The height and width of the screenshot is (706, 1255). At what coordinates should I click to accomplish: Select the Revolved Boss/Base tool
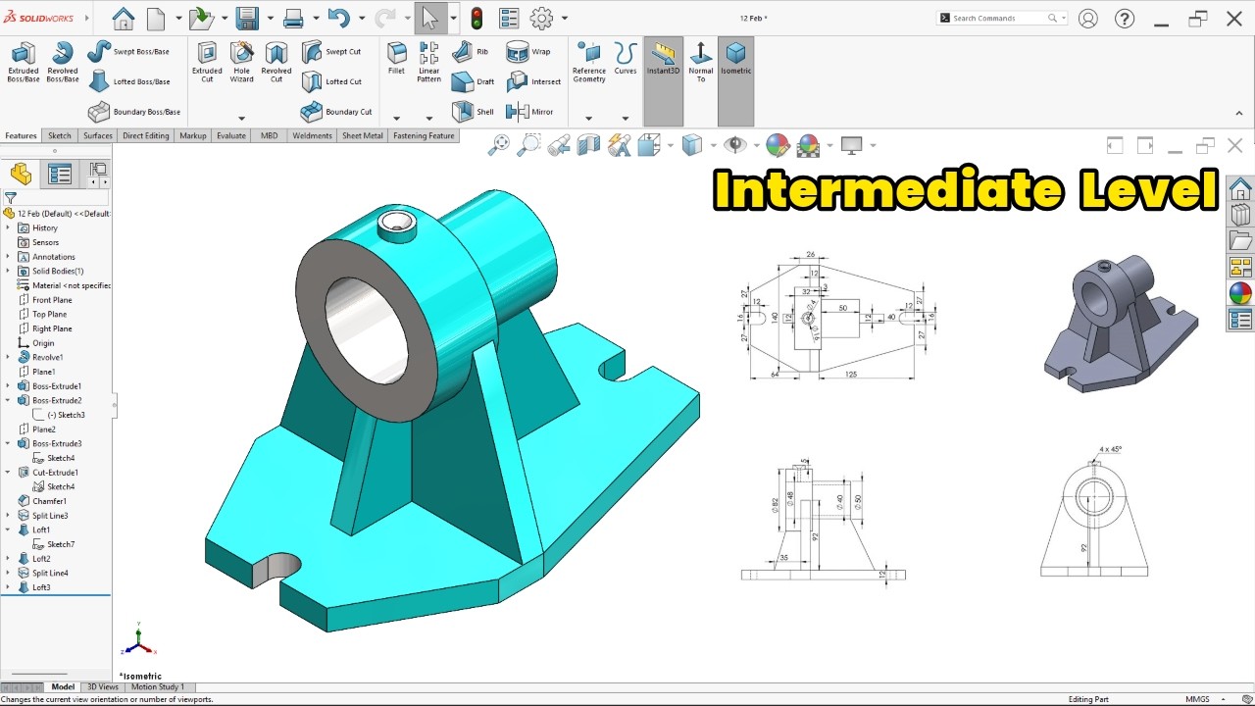click(x=62, y=62)
